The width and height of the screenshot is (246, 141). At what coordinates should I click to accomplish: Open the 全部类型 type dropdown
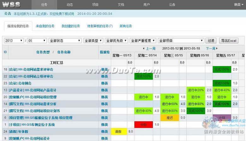pyautogui.click(x=93, y=41)
